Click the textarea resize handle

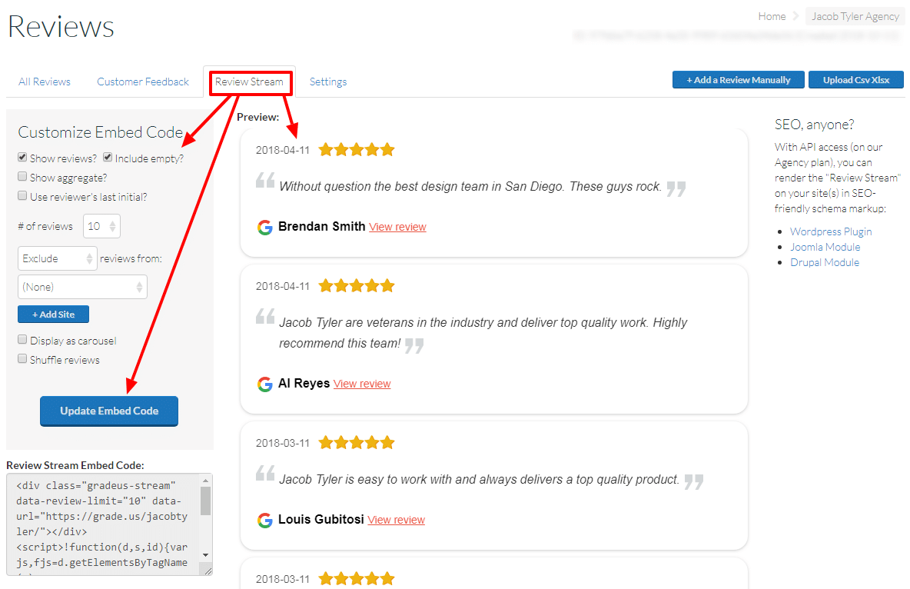coord(208,571)
